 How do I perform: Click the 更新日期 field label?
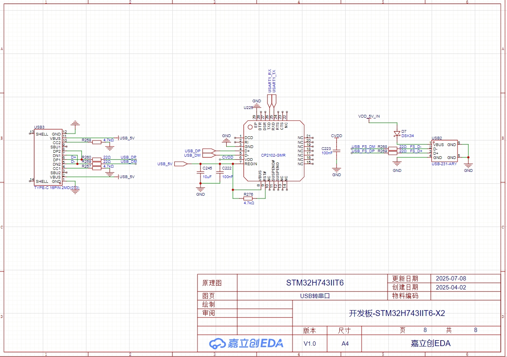(x=405, y=278)
